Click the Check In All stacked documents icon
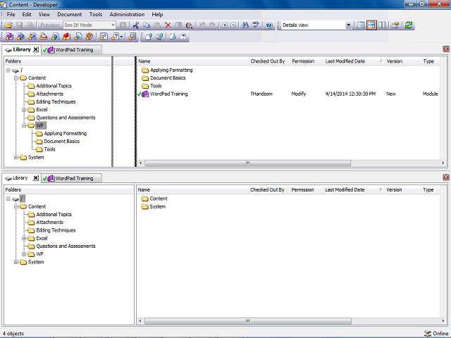Viewport: 451px width, 338px height. tap(160, 37)
